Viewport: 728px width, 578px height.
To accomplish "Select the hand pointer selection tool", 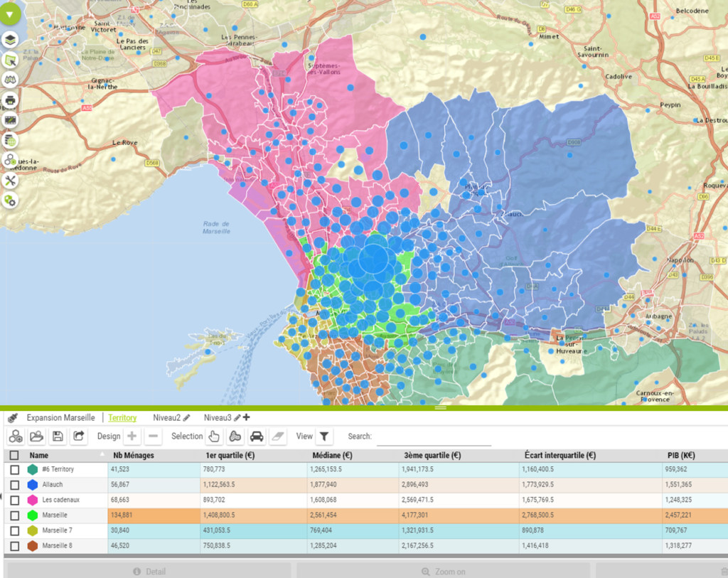I will point(214,436).
